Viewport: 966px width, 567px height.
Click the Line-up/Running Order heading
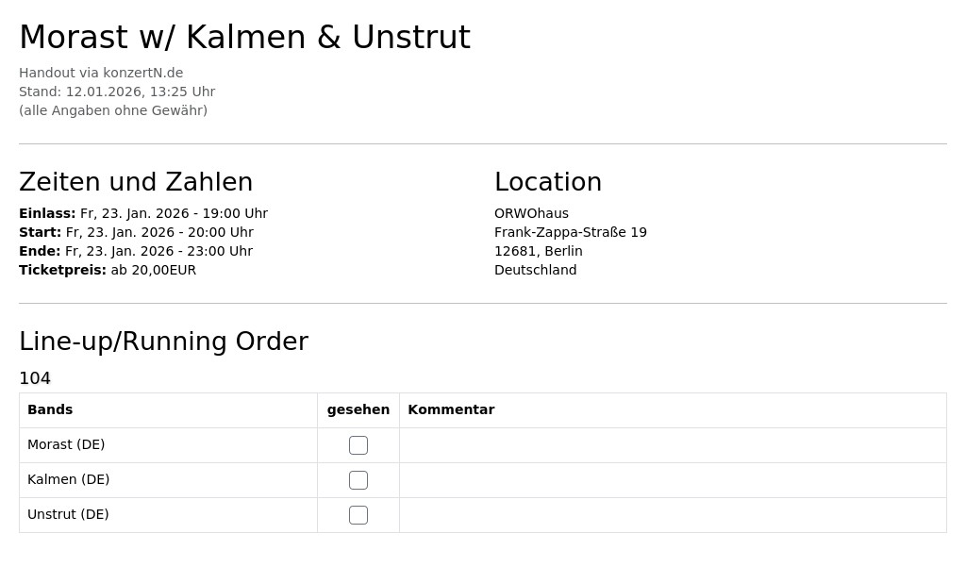tap(164, 342)
